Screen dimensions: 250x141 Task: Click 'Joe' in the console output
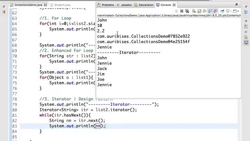coord(101,79)
